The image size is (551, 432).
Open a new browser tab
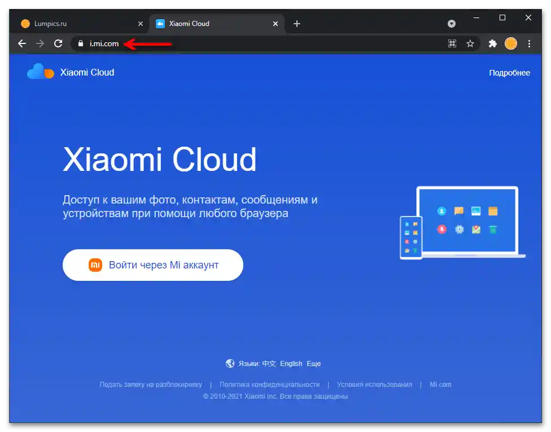(297, 24)
